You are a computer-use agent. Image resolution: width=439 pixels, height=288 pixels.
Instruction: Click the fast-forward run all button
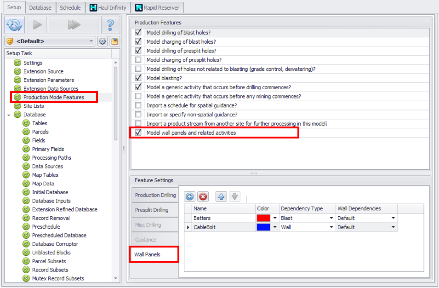(74, 25)
